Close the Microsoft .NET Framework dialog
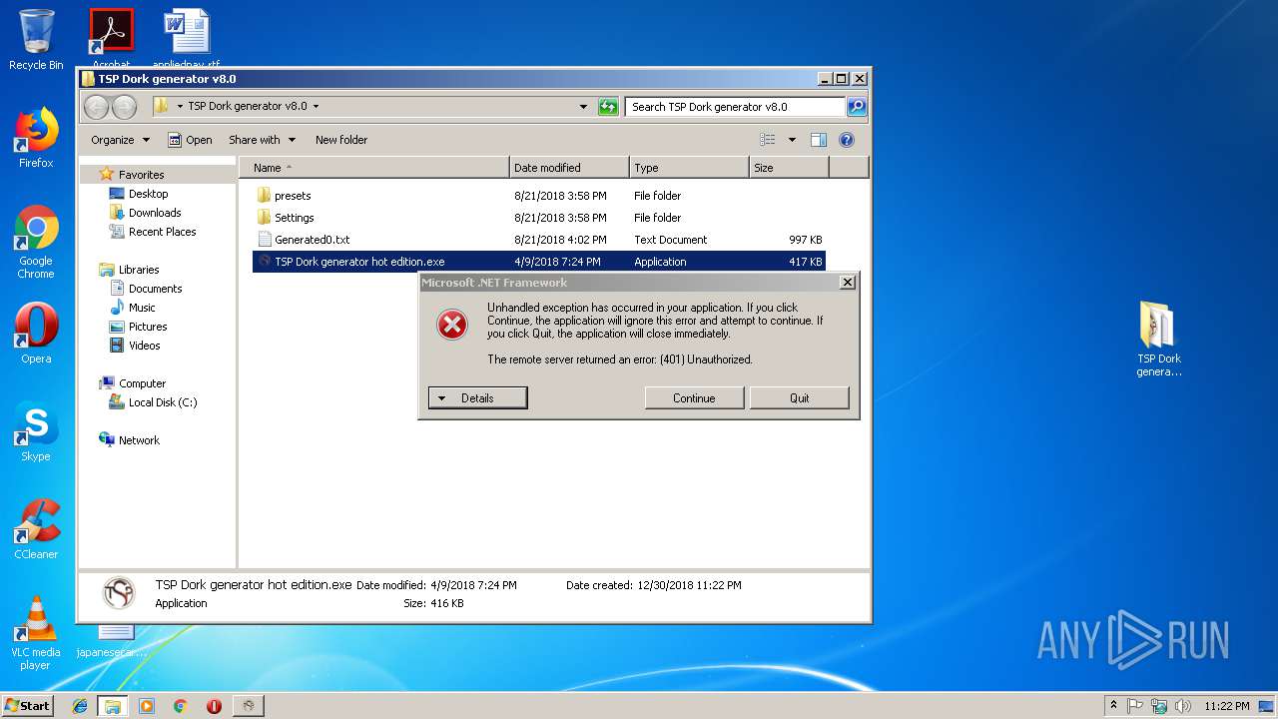1278x719 pixels. [848, 283]
